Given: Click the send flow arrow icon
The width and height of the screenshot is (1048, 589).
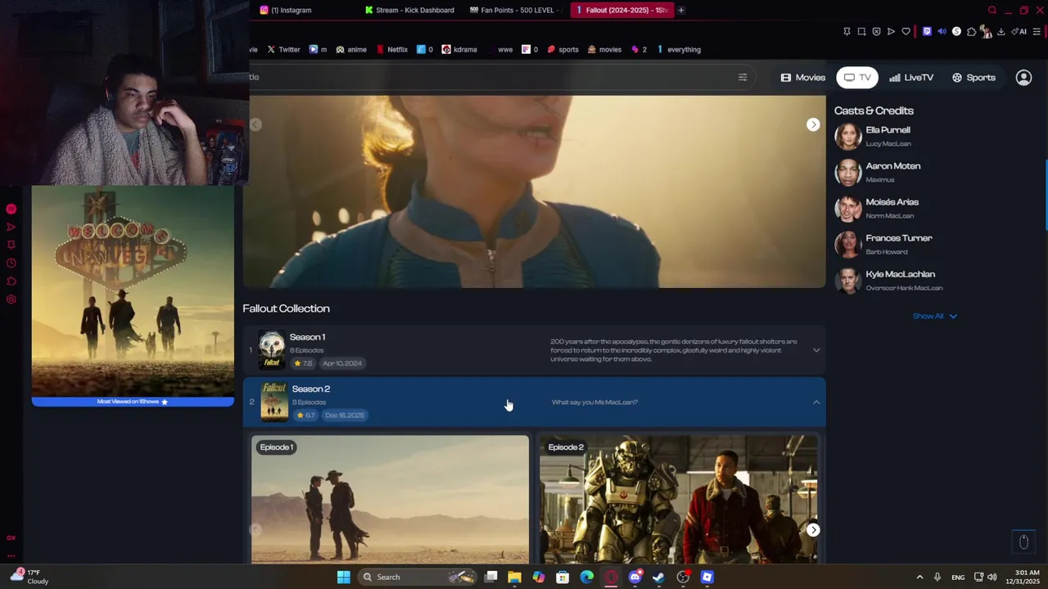Looking at the screenshot, I should point(891,32).
